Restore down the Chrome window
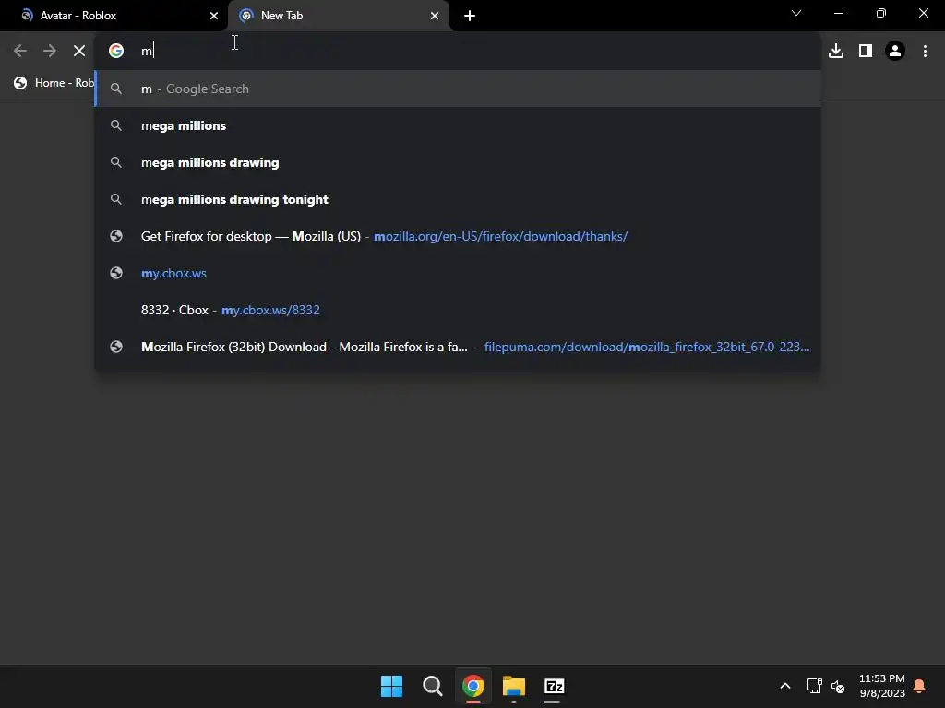The height and width of the screenshot is (708, 945). (881, 13)
